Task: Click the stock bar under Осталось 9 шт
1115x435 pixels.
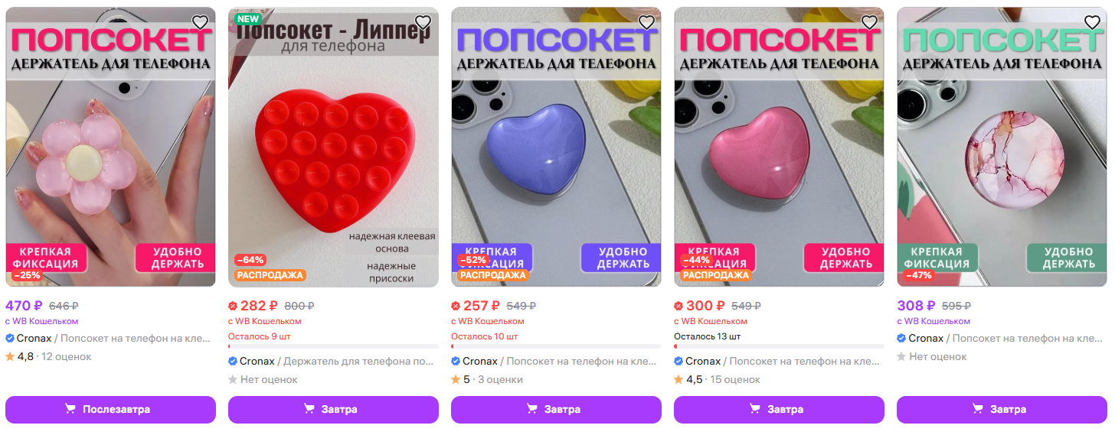Action: coord(333,346)
